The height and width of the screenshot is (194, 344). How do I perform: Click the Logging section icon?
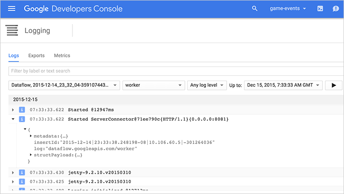pos(12,30)
